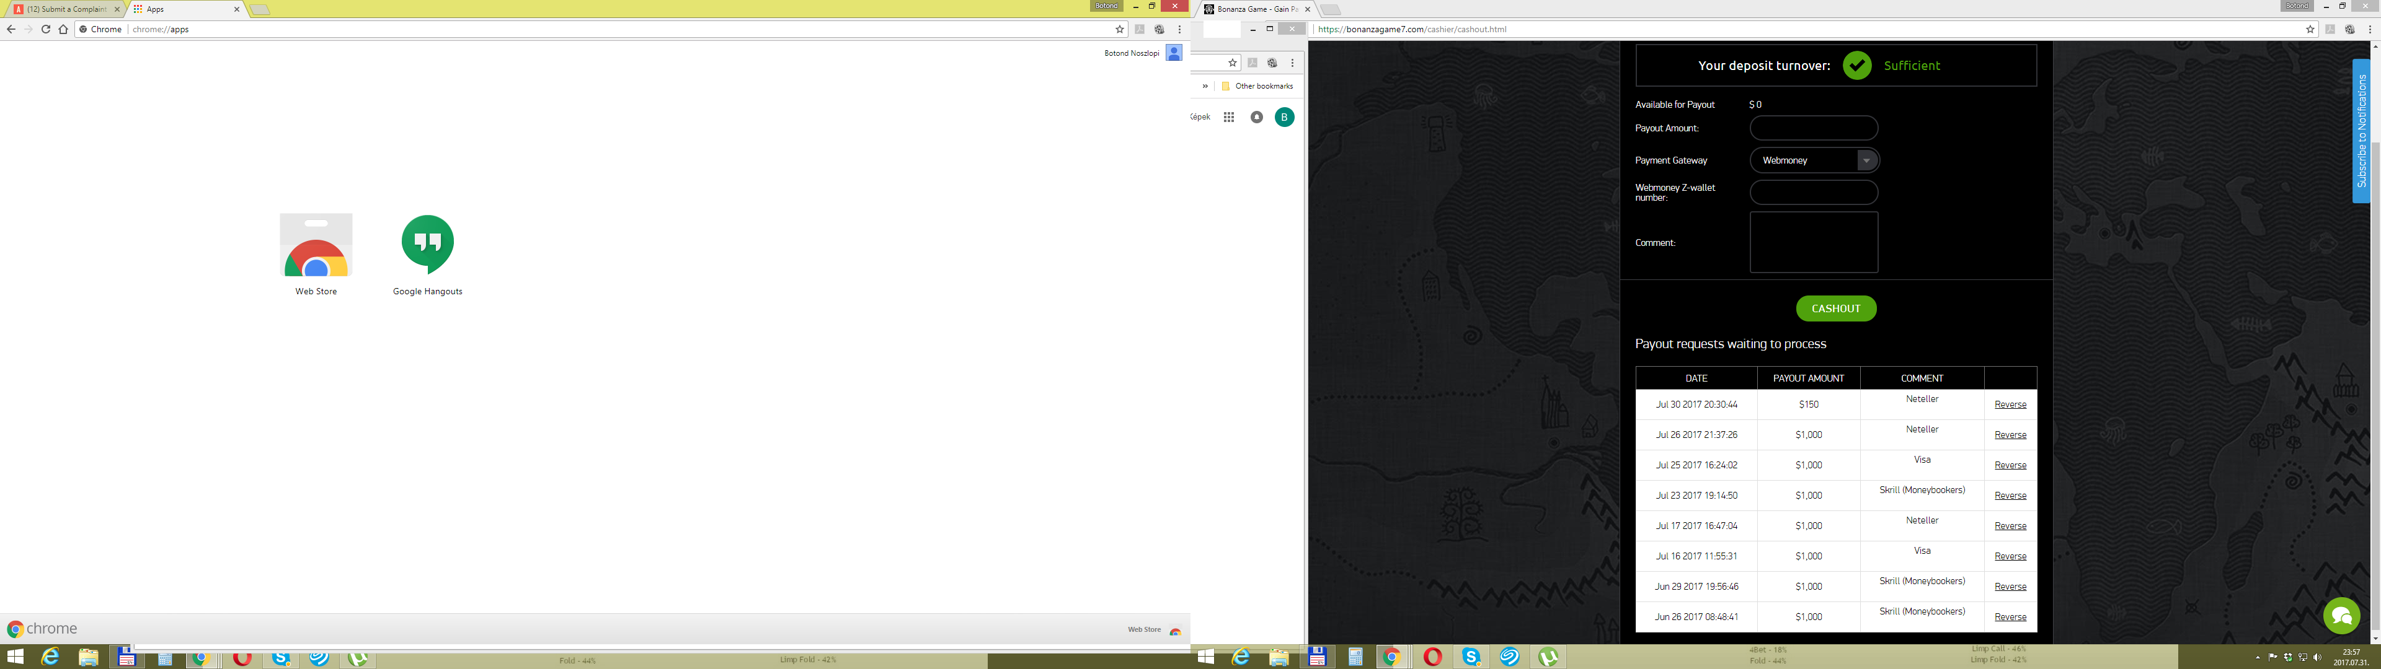2381x669 pixels.
Task: Open the Other bookmarks folder
Action: tap(1257, 86)
